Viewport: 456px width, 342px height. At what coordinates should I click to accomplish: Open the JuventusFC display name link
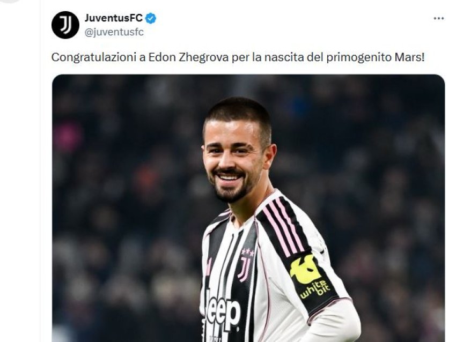coord(114,18)
